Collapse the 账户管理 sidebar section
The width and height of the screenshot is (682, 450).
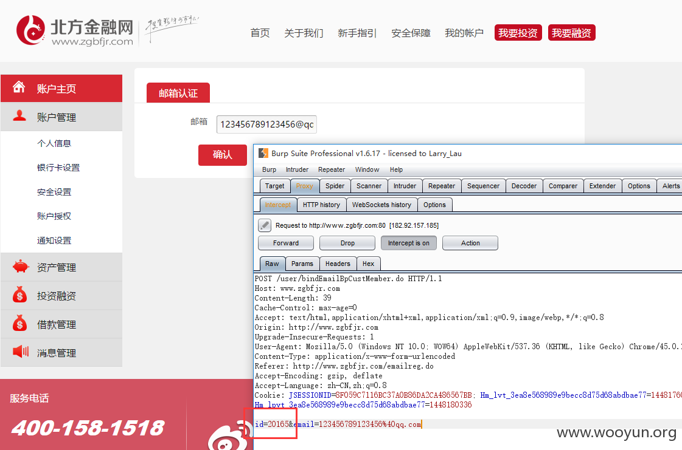pyautogui.click(x=61, y=117)
